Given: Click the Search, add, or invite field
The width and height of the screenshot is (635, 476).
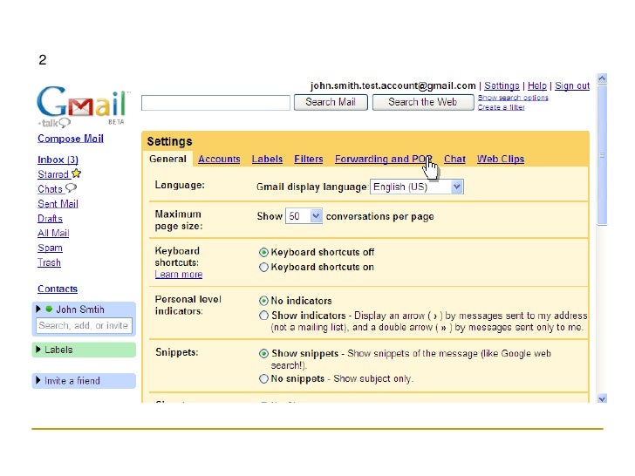Looking at the screenshot, I should click(84, 325).
